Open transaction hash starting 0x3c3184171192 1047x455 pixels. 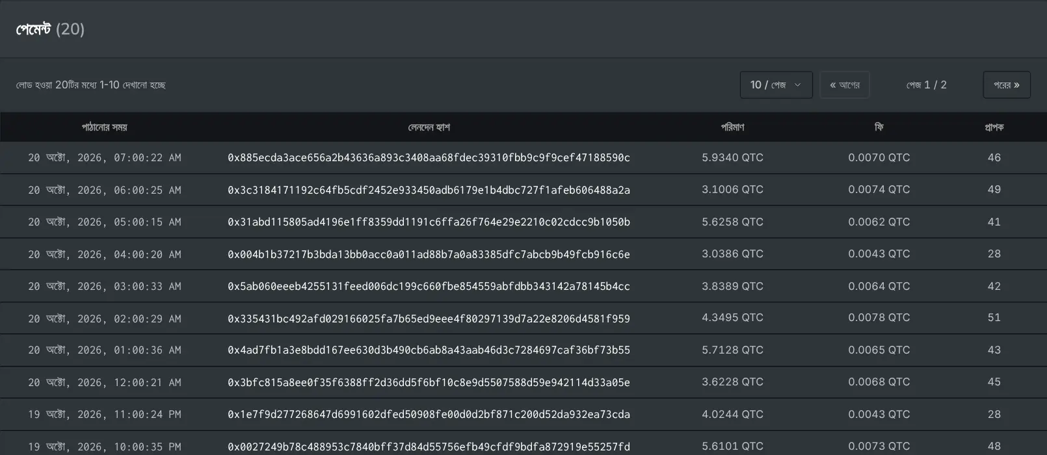[x=429, y=190]
